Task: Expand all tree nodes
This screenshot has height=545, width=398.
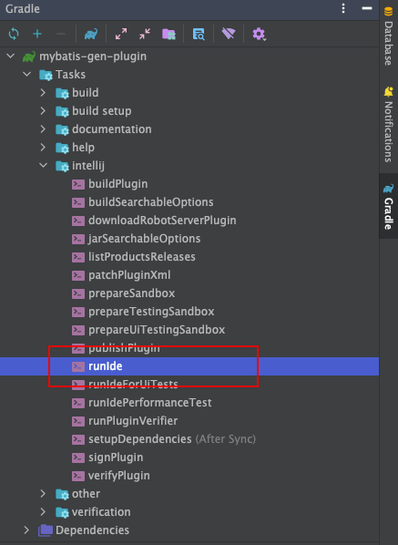Action: [121, 34]
